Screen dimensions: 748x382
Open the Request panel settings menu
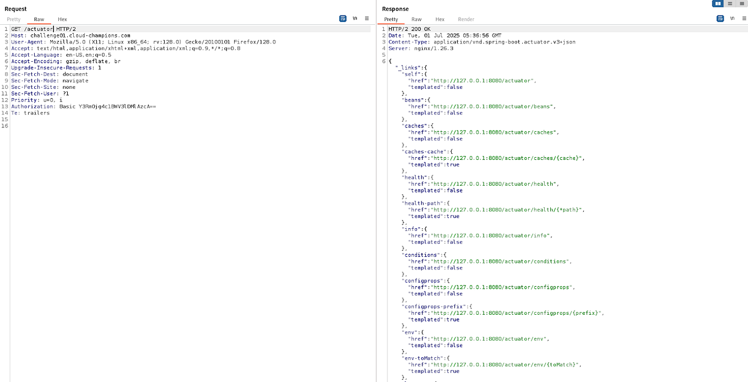click(367, 18)
